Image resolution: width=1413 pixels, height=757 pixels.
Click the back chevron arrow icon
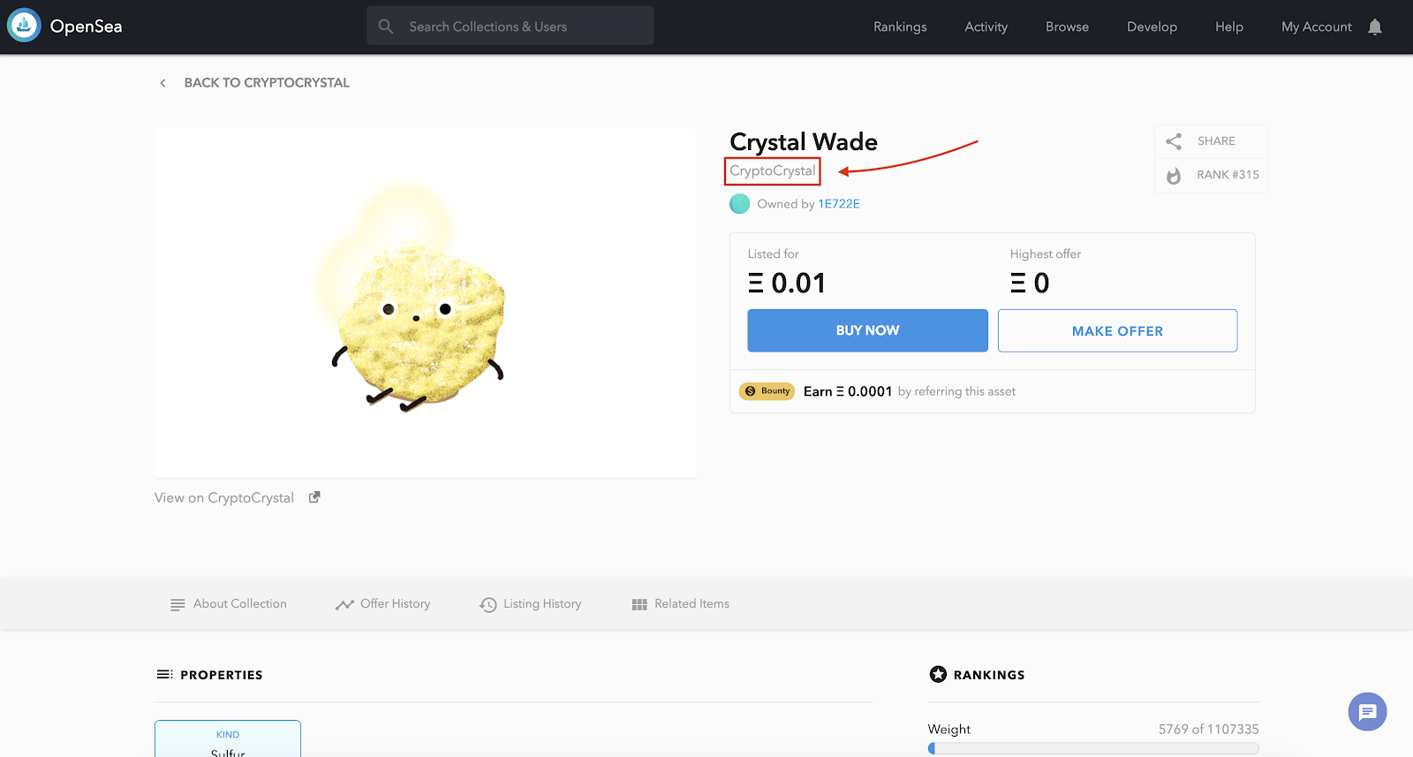[162, 83]
